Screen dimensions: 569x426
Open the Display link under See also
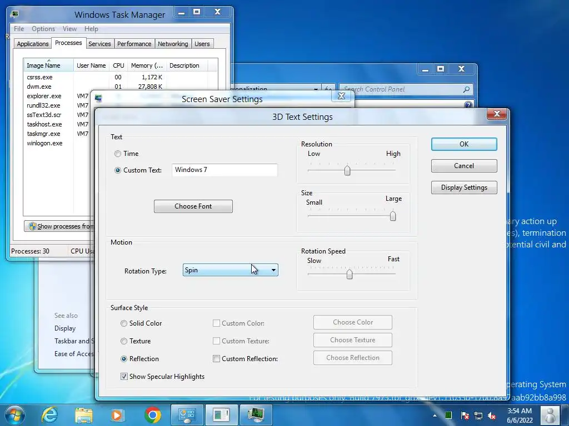click(65, 328)
